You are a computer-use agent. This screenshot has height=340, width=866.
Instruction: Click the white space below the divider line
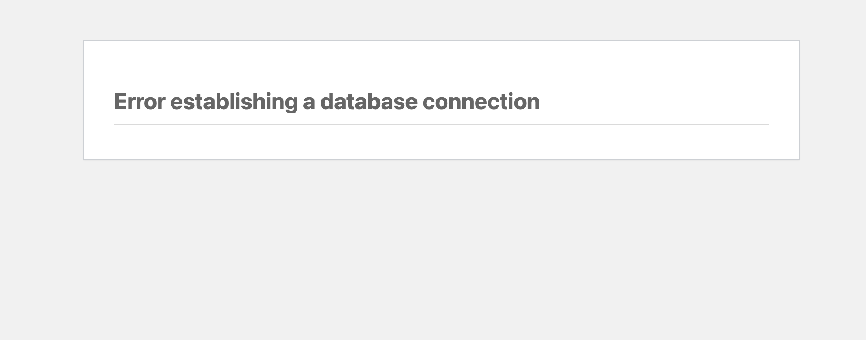click(441, 142)
